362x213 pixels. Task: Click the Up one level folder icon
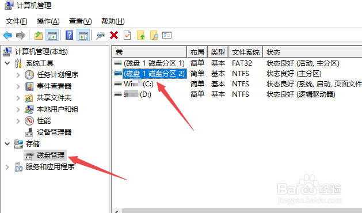coord(39,35)
